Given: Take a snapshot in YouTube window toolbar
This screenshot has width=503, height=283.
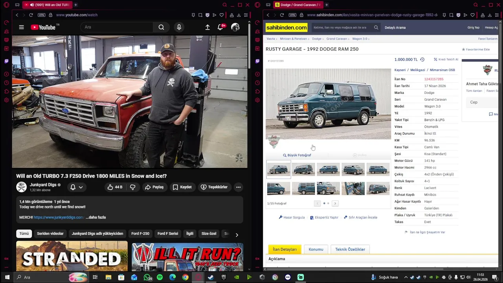Looking at the screenshot, I should [200, 15].
